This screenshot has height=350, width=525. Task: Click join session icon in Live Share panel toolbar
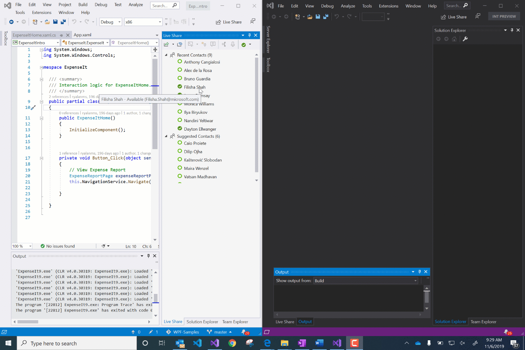coord(180,44)
